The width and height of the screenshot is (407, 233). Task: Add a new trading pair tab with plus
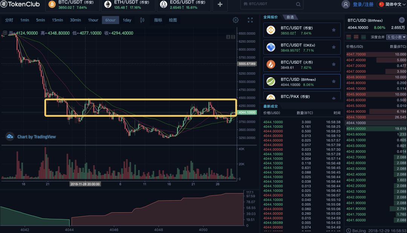pos(220,5)
